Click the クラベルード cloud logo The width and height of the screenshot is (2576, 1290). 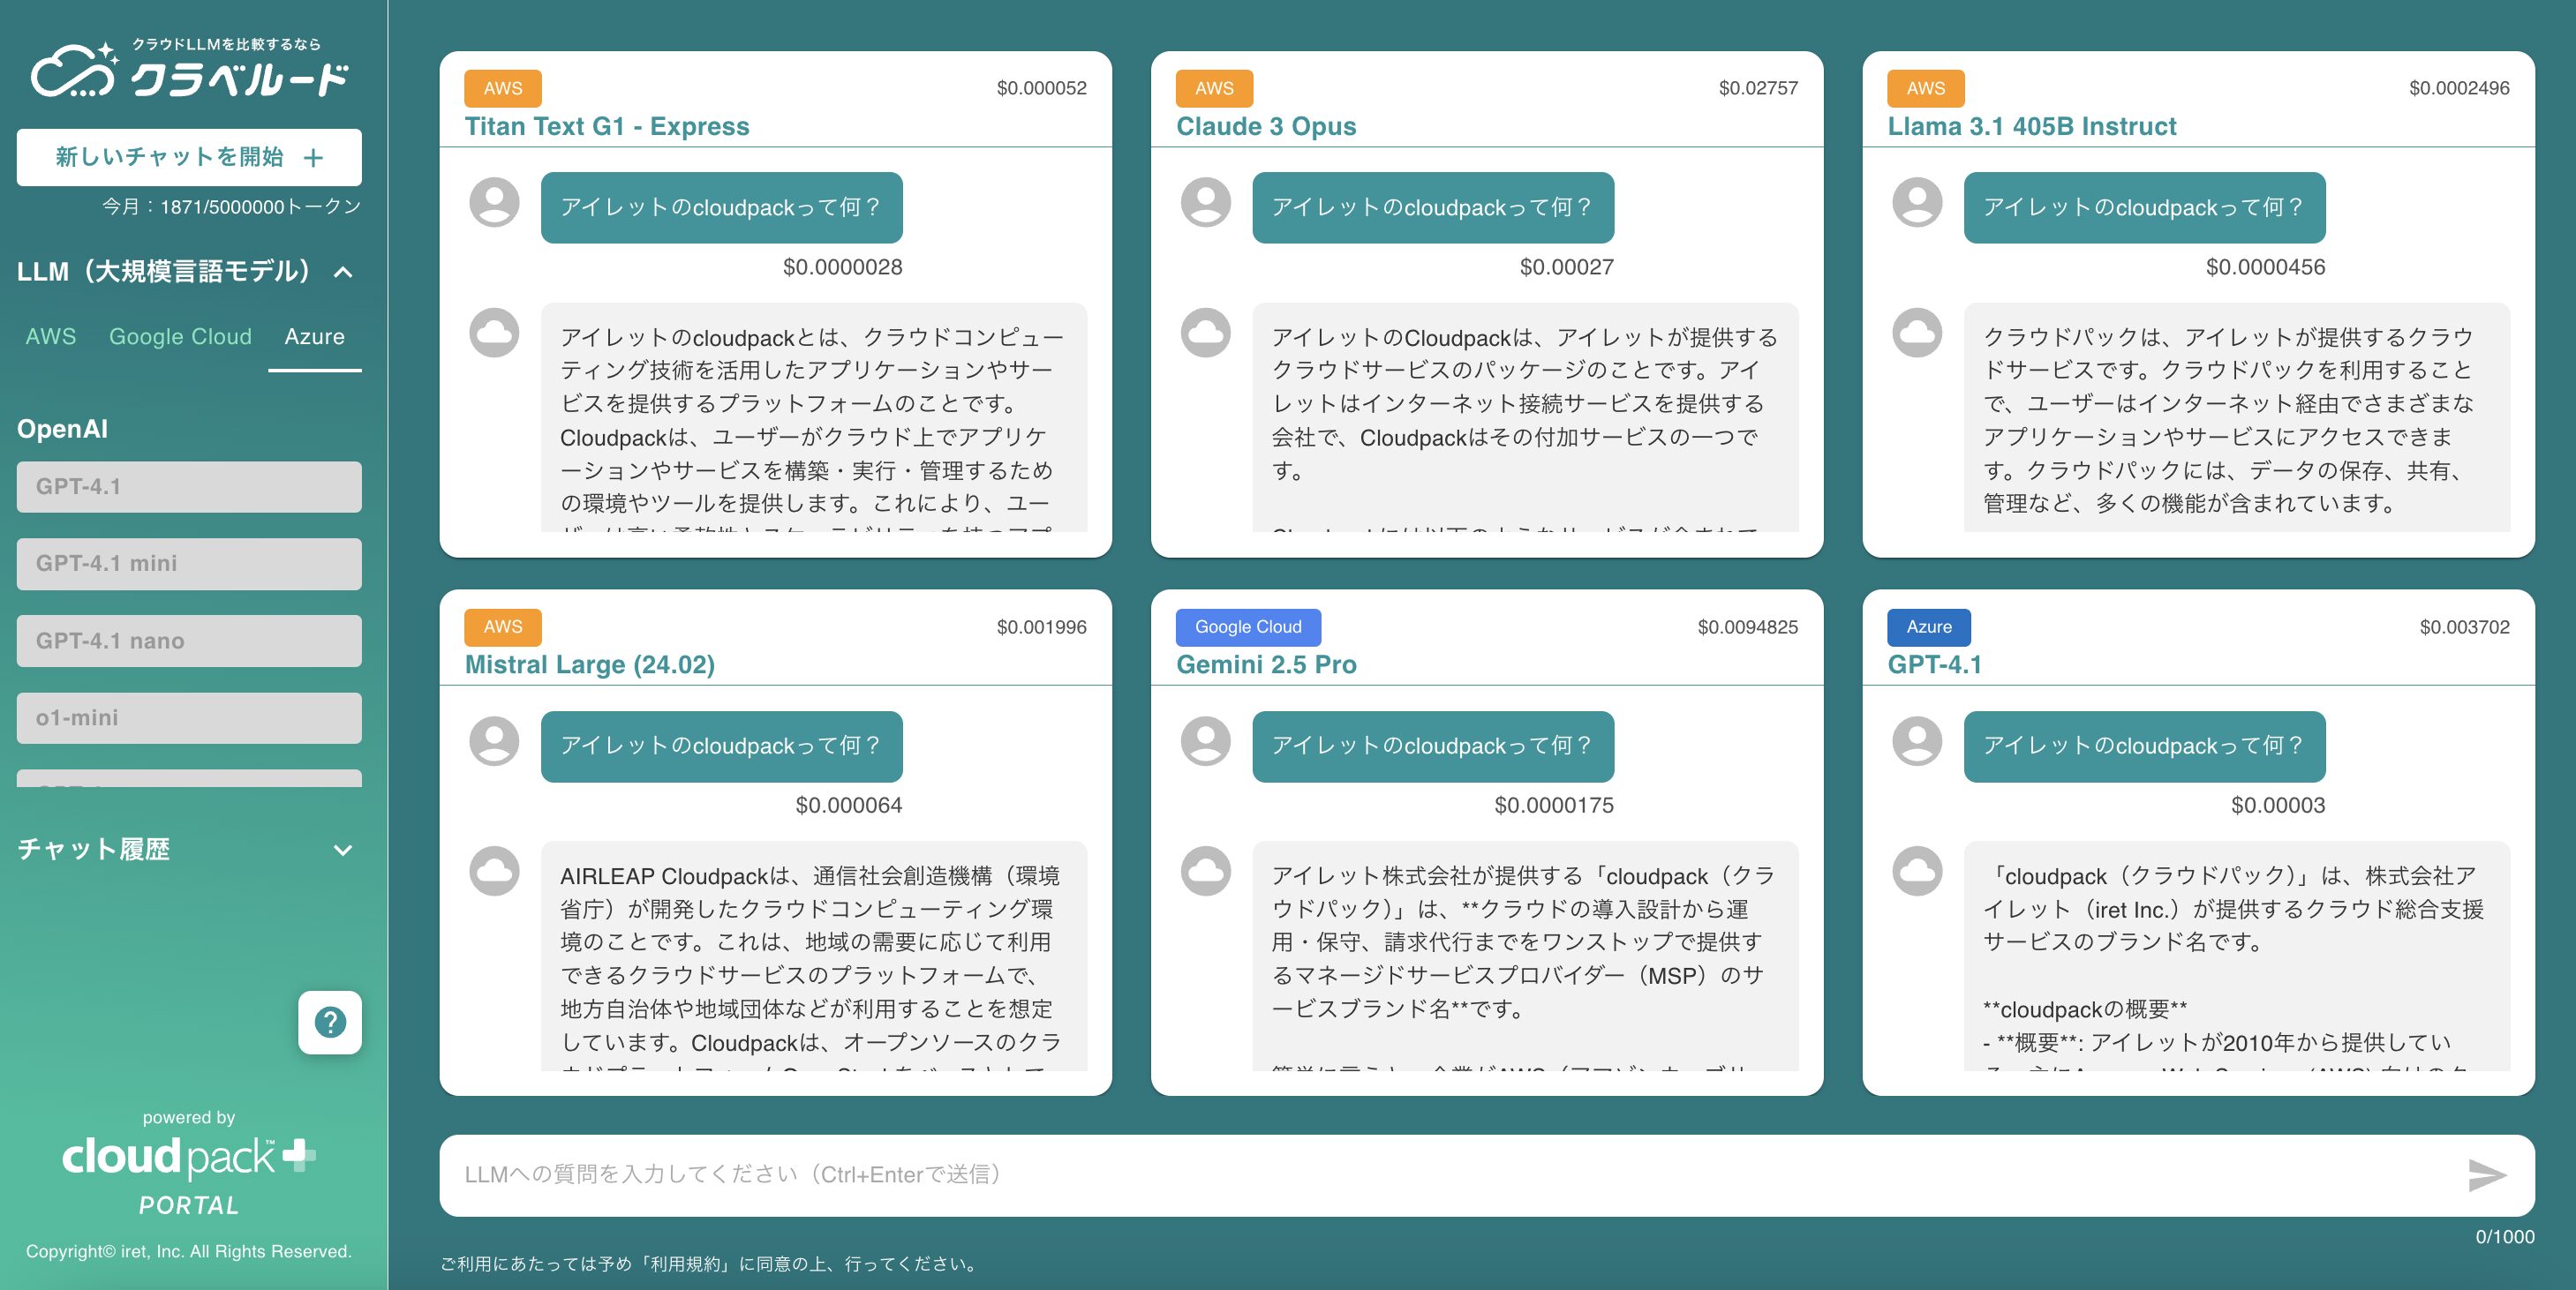pos(189,69)
